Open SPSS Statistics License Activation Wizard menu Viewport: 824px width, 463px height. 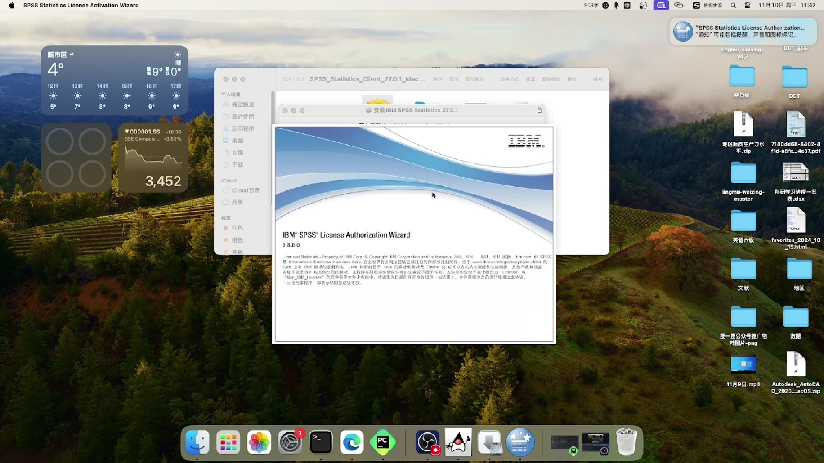[x=81, y=5]
